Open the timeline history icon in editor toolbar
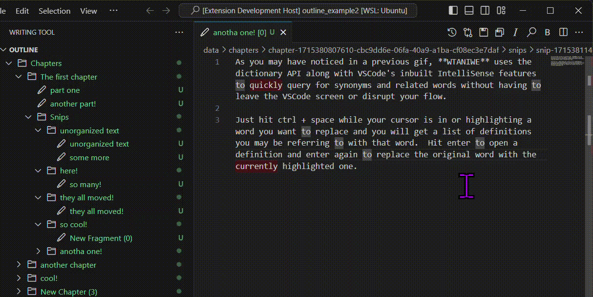The height and width of the screenshot is (297, 593). point(452,32)
